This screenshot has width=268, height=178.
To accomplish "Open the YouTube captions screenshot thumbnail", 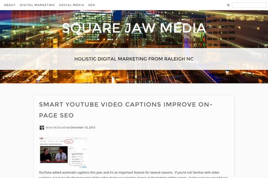I will [63, 153].
